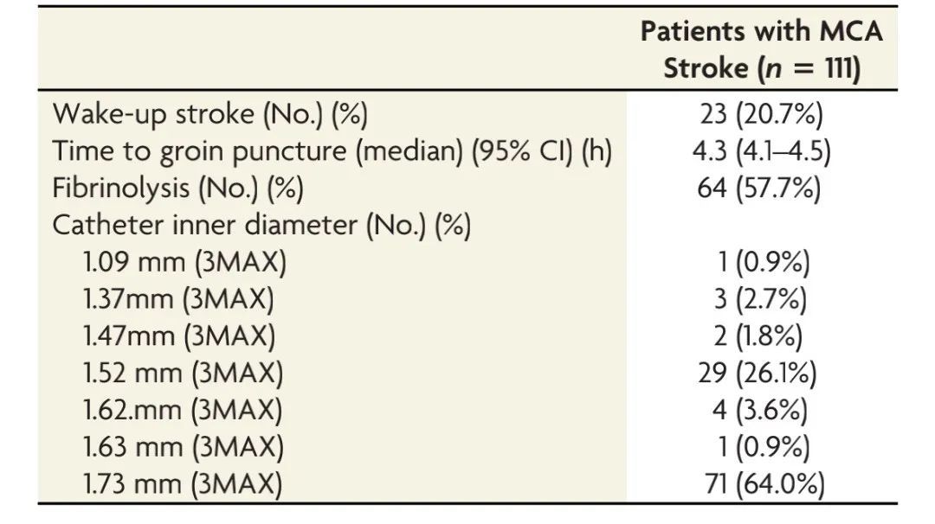
Task: Click the wake-up stroke value 23 (20.7%)
Action: (761, 114)
